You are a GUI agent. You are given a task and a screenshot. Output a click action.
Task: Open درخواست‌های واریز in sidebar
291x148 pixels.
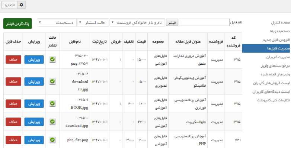point(275,66)
